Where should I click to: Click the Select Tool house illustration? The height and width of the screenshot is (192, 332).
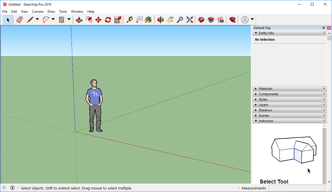pos(294,150)
